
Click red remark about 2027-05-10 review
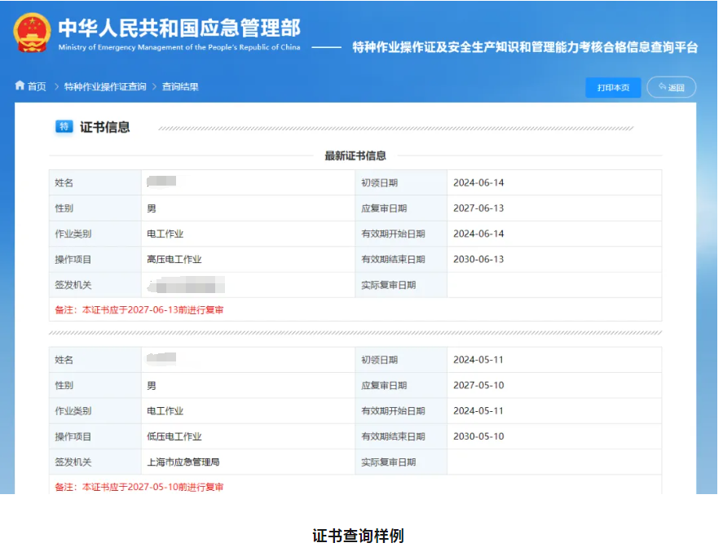click(x=139, y=488)
